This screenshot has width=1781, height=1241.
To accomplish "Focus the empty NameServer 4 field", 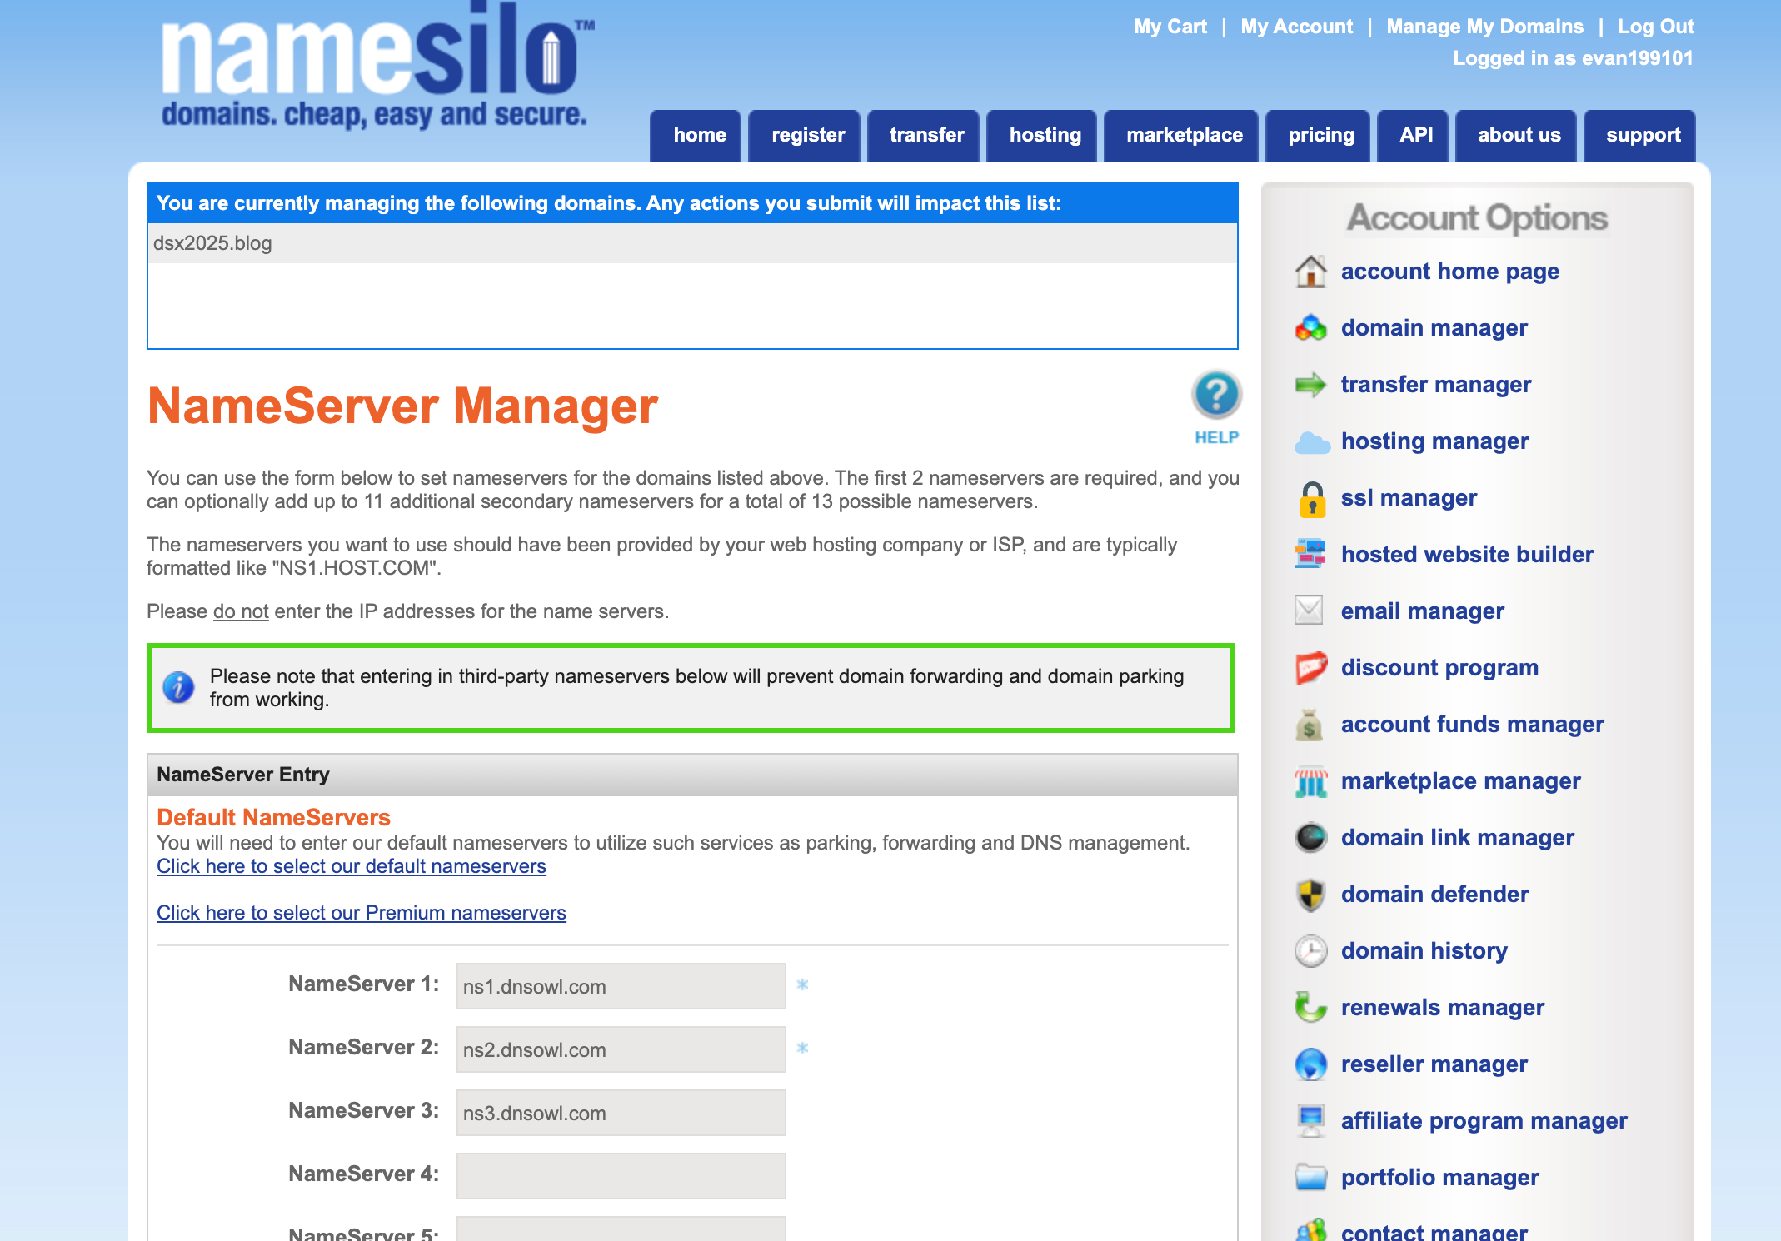I will tap(621, 1176).
